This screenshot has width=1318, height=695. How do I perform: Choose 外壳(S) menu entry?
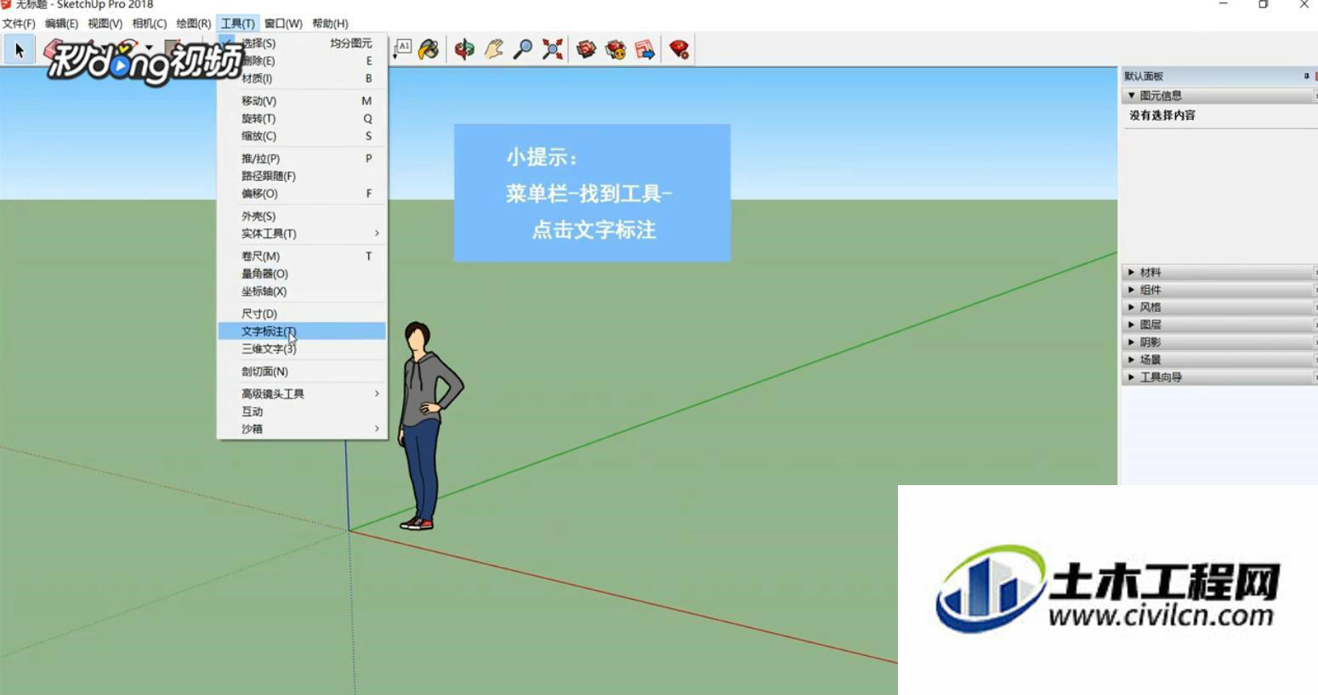[x=302, y=217]
